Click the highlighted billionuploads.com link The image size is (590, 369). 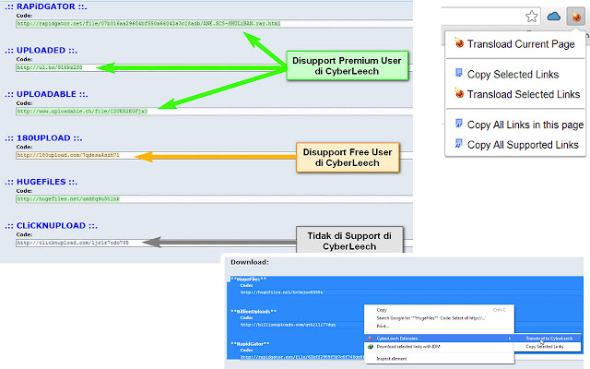(288, 325)
